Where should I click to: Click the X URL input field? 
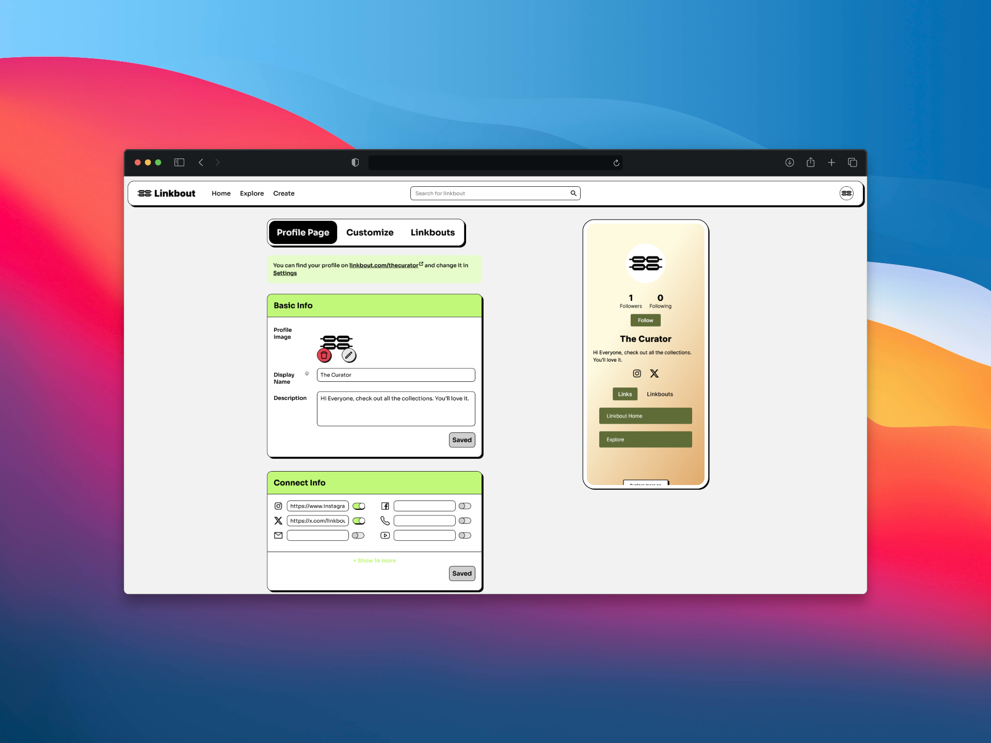click(318, 521)
